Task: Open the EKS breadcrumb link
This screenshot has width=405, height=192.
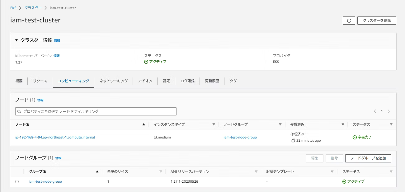Action: (x=13, y=8)
